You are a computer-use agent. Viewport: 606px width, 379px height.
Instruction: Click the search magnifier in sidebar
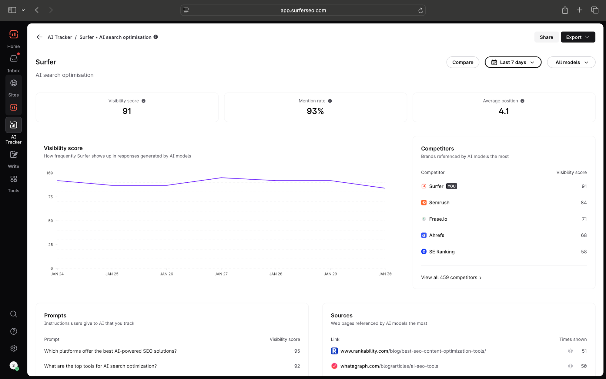[x=13, y=314]
